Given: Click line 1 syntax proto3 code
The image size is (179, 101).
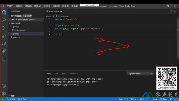Looking at the screenshot, I should click(x=66, y=19).
